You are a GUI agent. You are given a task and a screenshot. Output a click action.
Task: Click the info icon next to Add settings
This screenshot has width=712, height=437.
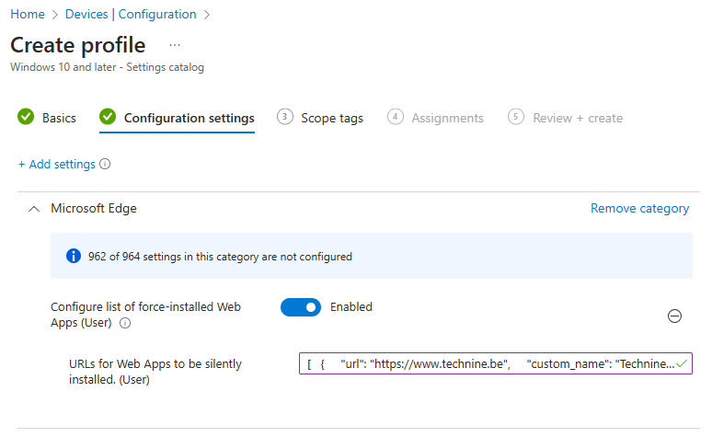(105, 165)
